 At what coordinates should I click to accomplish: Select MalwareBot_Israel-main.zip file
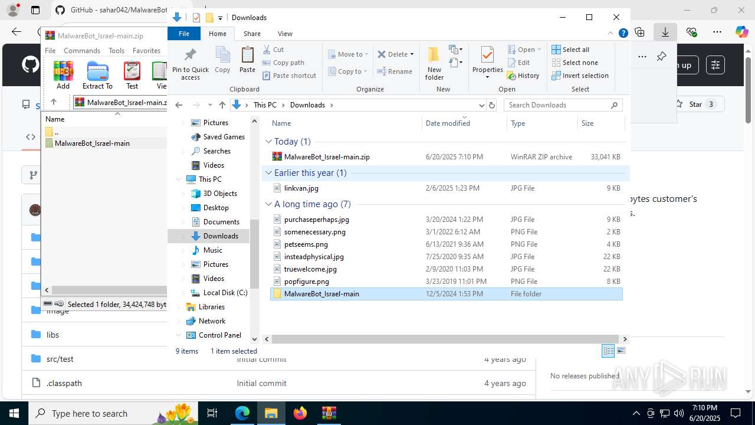pos(446,157)
